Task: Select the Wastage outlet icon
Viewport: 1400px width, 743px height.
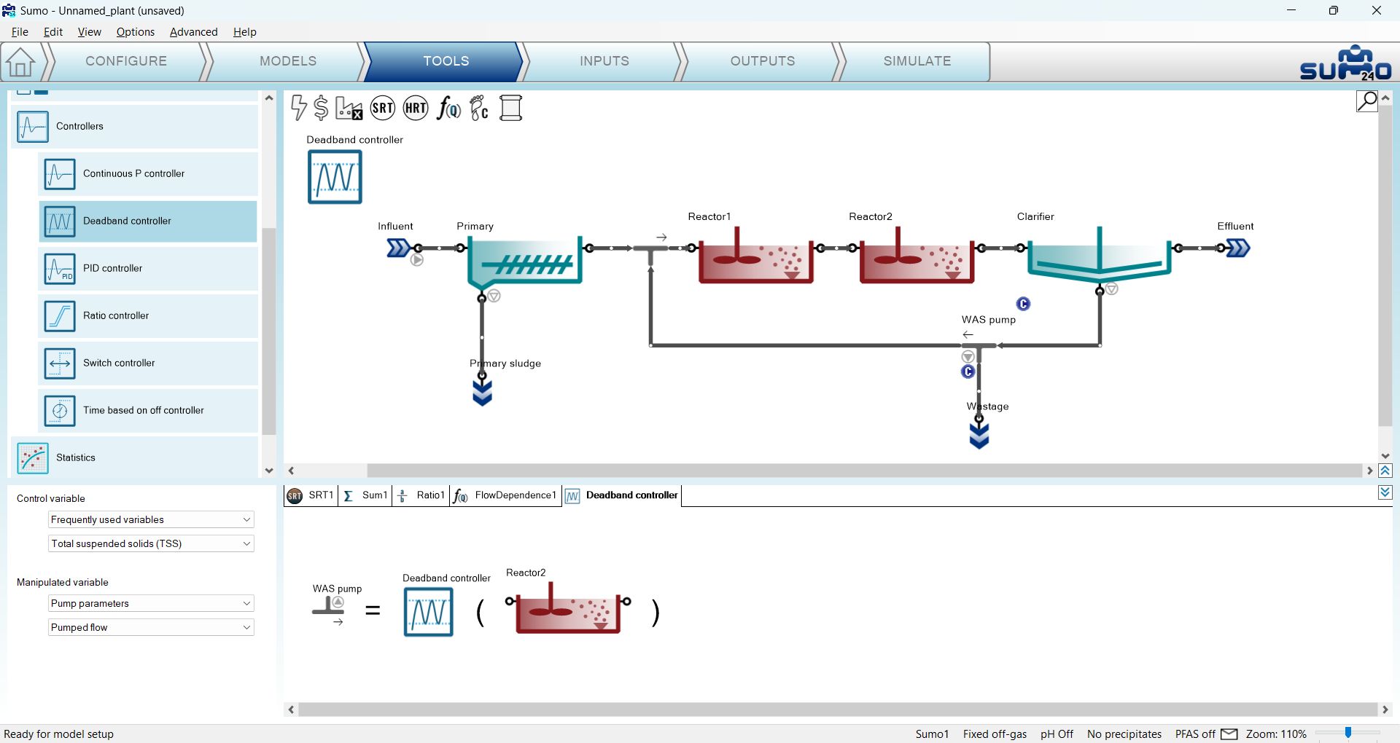Action: [979, 436]
